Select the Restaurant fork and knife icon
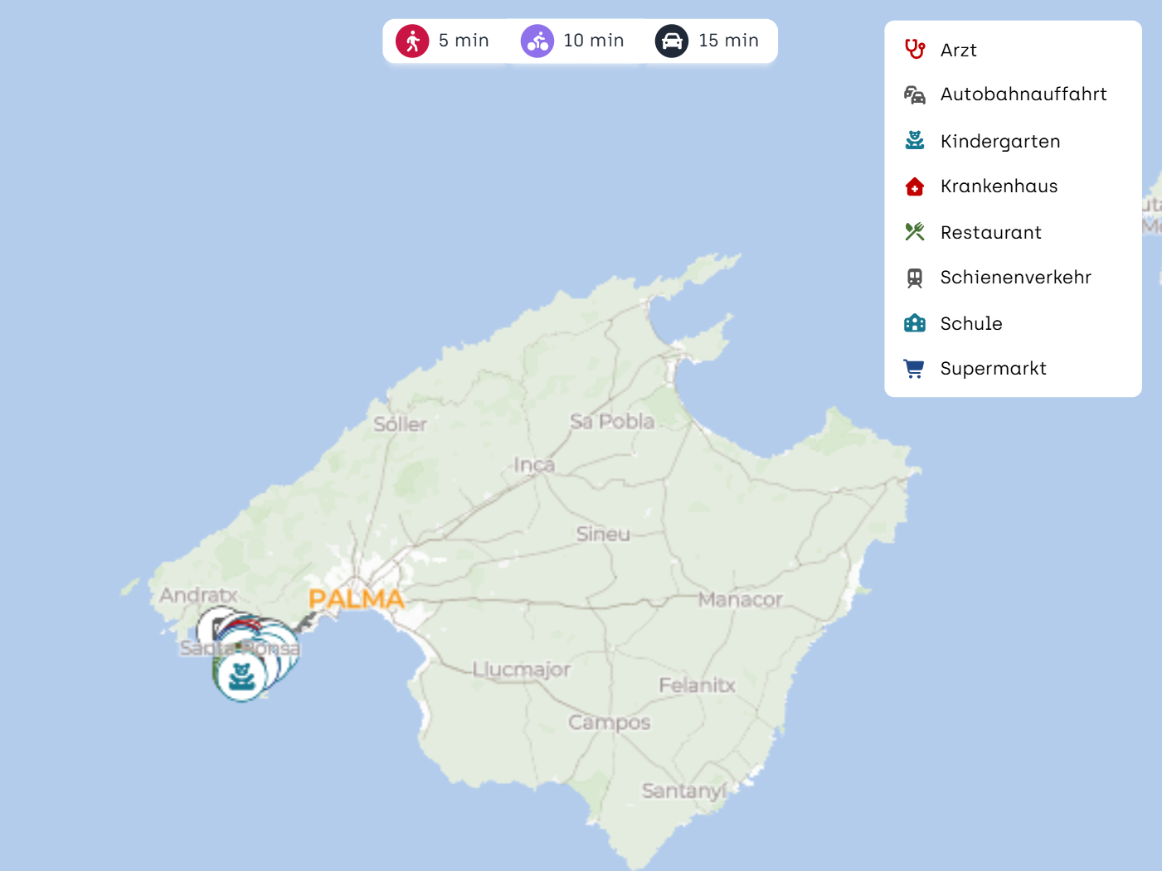1162x871 pixels. (915, 232)
